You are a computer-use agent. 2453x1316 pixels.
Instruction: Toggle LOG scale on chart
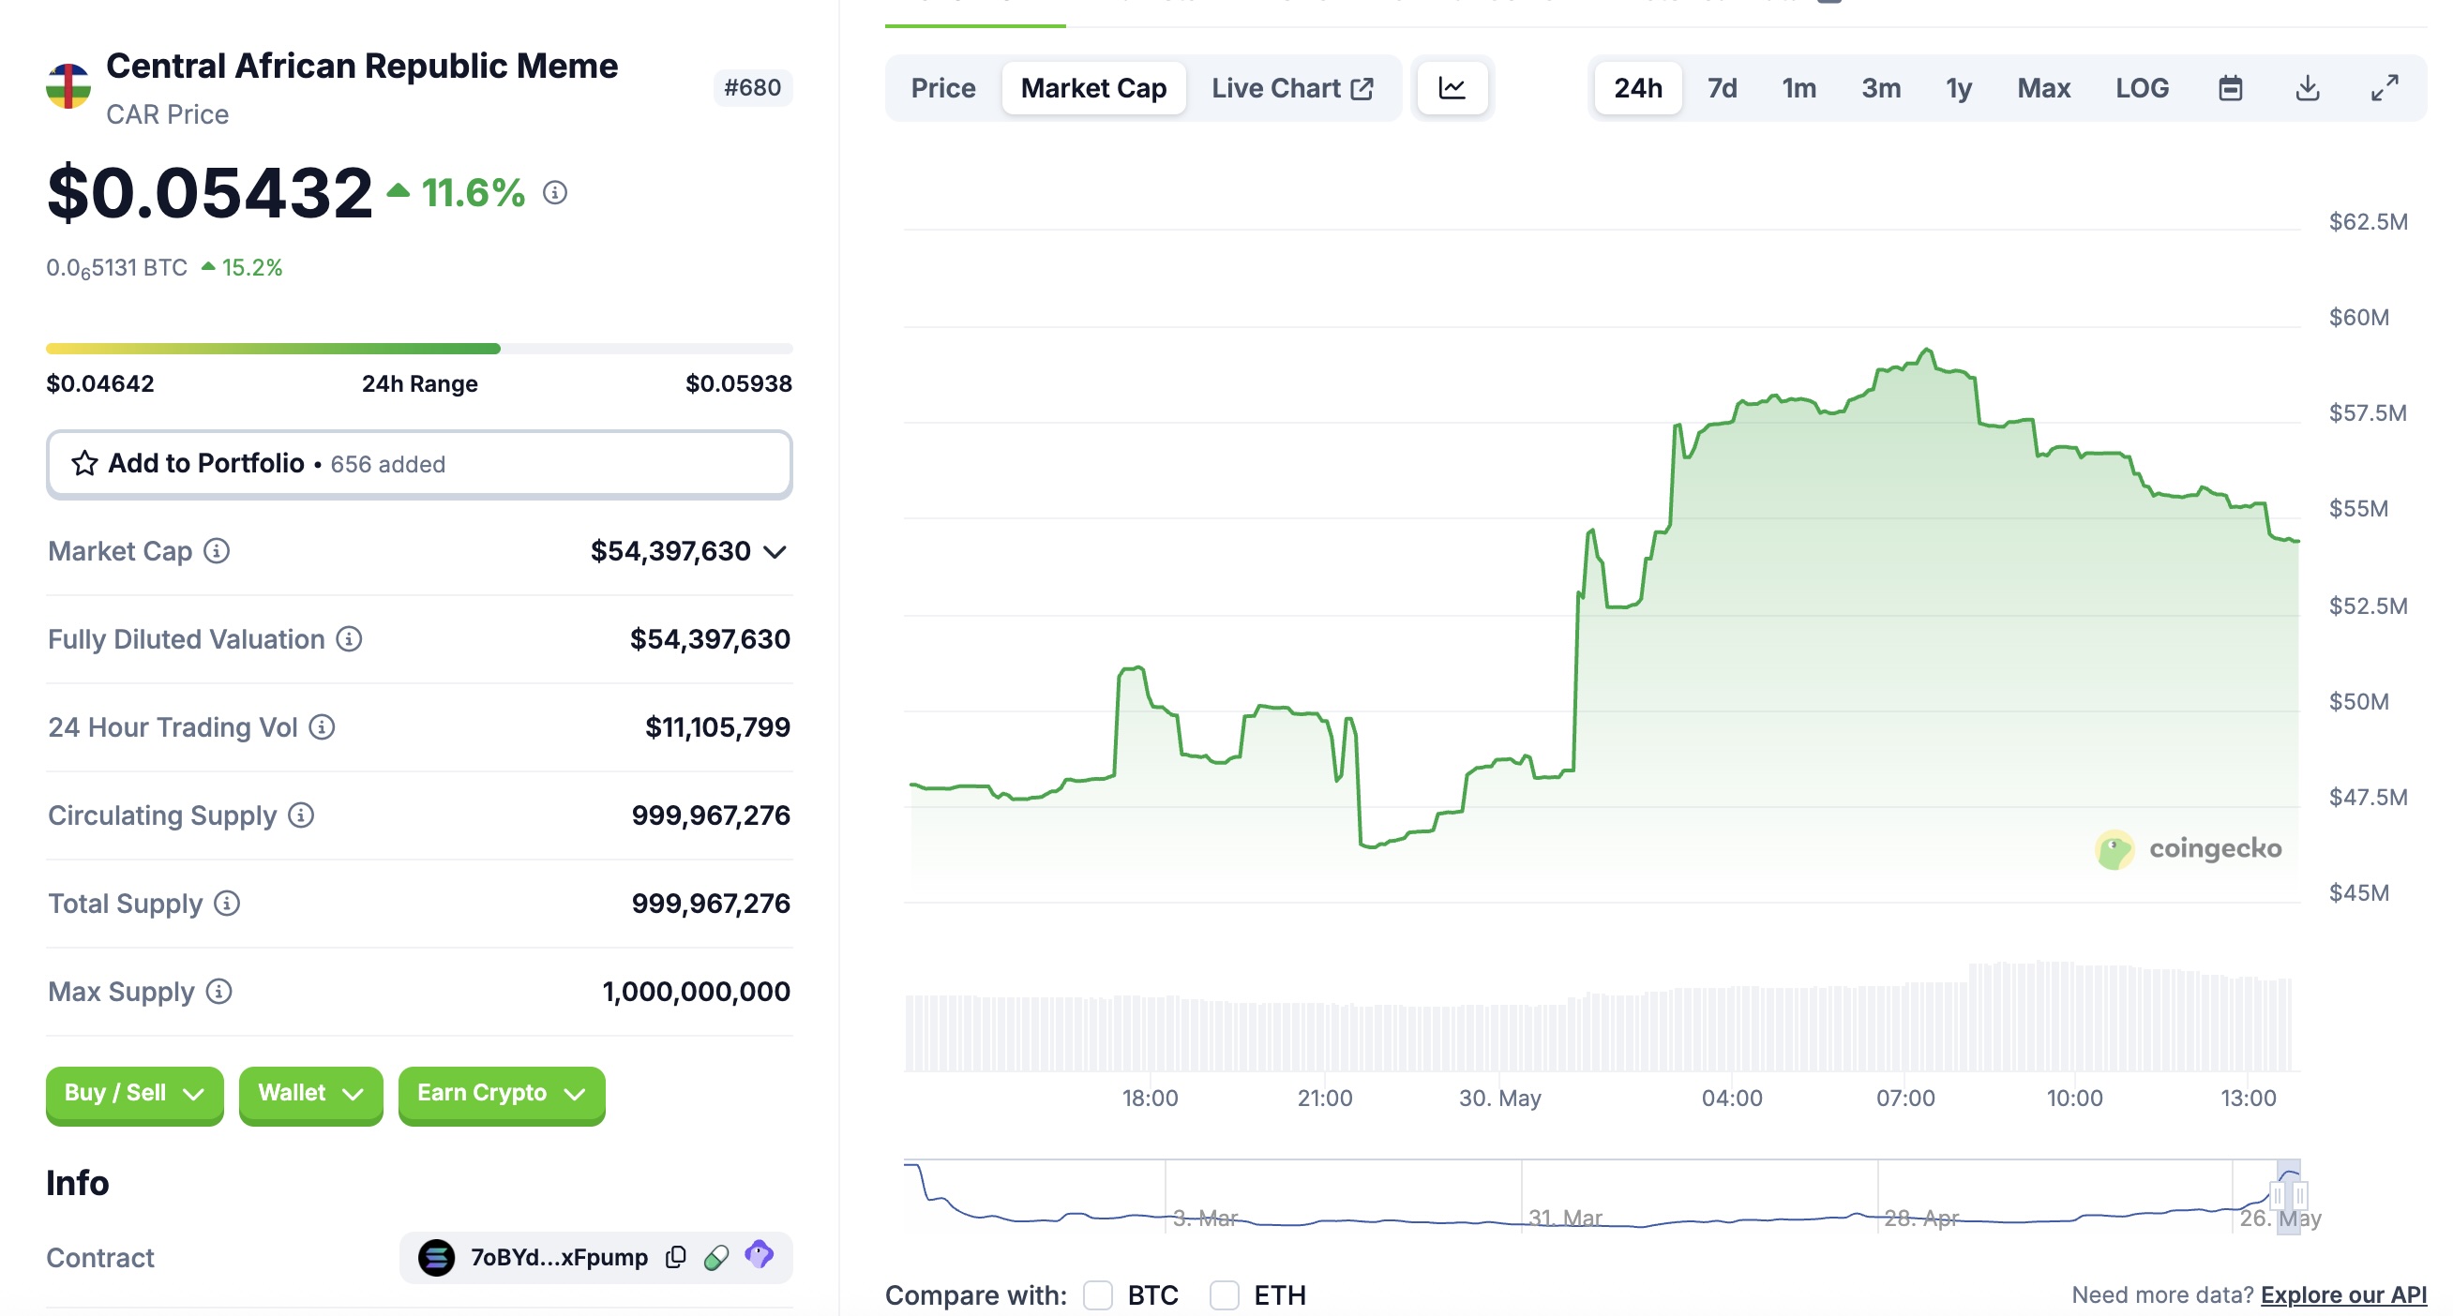pyautogui.click(x=2142, y=87)
